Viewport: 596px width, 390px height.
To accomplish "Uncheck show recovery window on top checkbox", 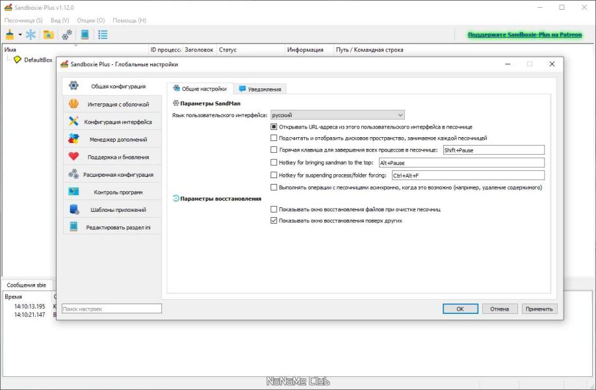I will pos(274,220).
